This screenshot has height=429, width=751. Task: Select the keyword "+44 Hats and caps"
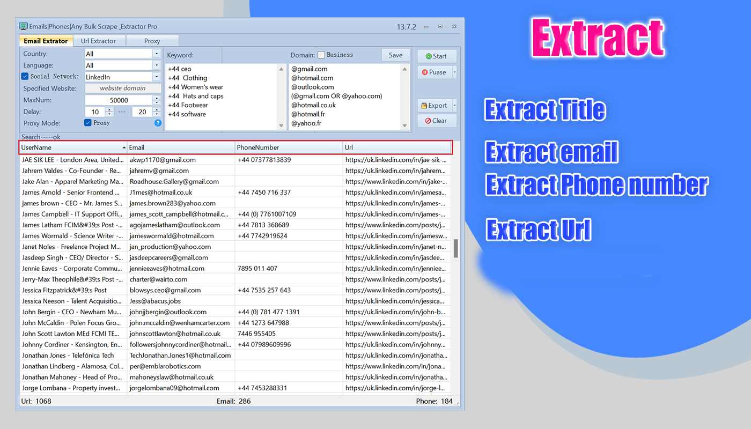[196, 97]
